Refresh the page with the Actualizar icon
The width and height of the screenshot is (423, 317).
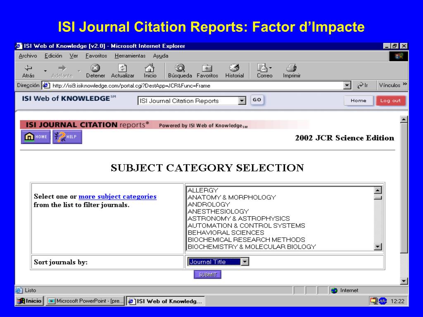coord(122,68)
